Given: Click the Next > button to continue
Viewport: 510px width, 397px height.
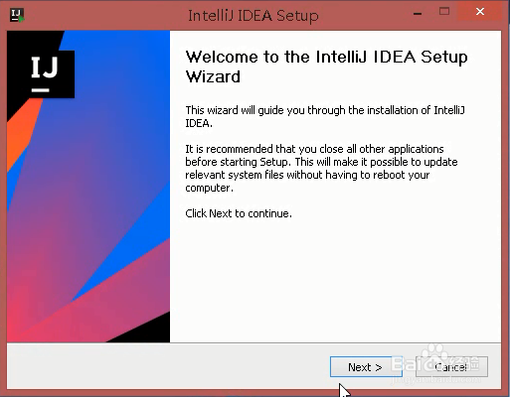Looking at the screenshot, I should 366,367.
